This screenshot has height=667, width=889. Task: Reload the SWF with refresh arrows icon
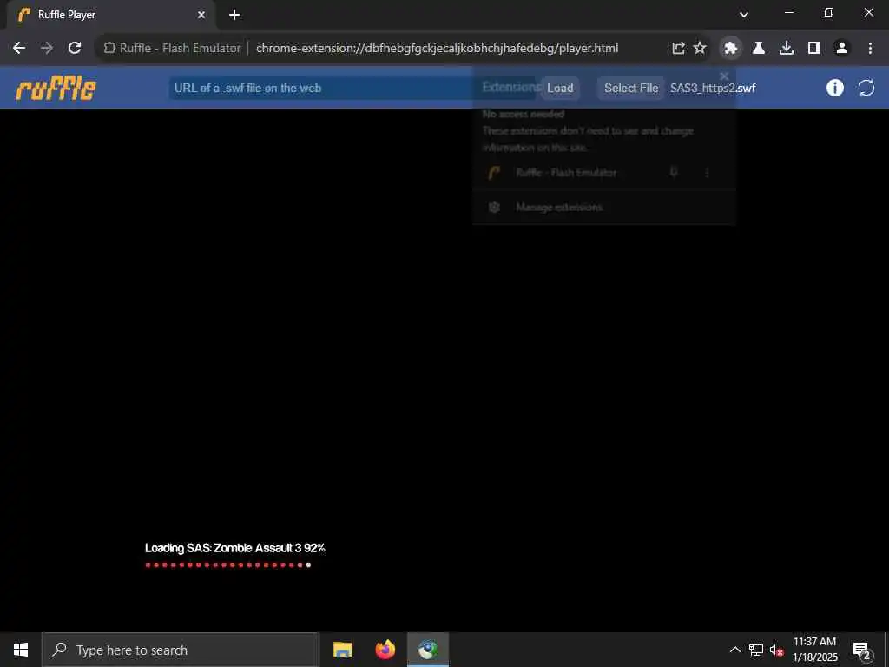(866, 88)
